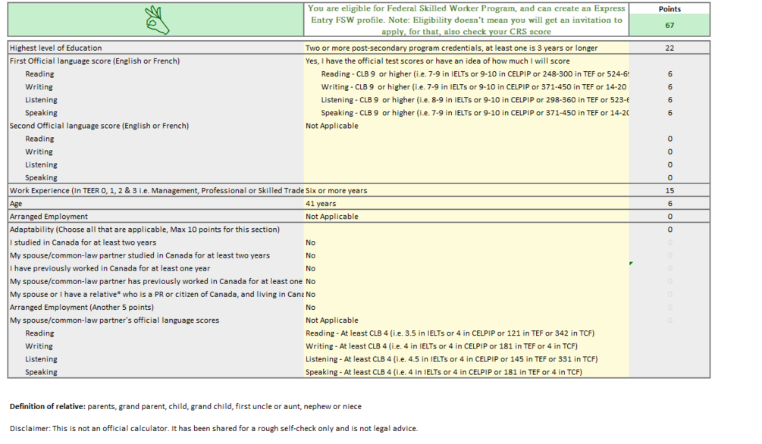Image resolution: width=762 pixels, height=444 pixels.
Task: Click the disclaimer about unofficial calculator
Action: tap(214, 428)
